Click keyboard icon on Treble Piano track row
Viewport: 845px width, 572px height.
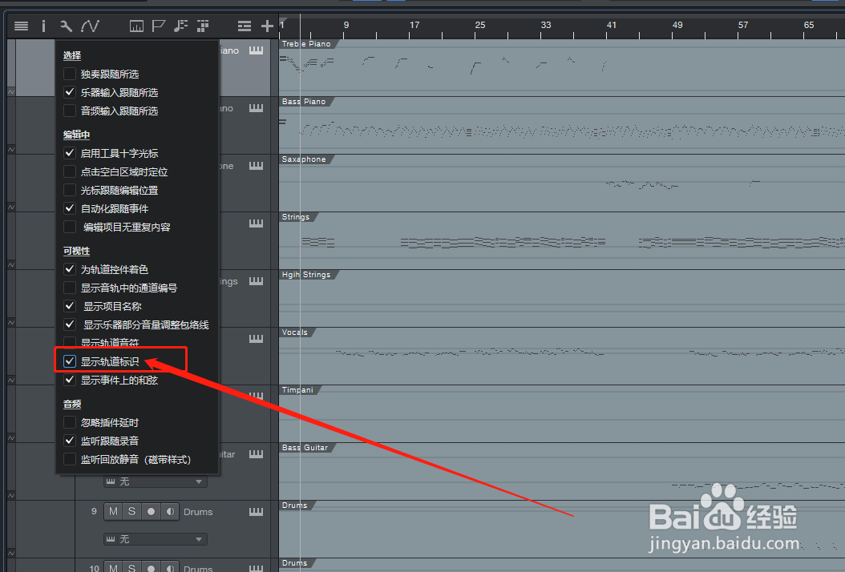[x=256, y=50]
